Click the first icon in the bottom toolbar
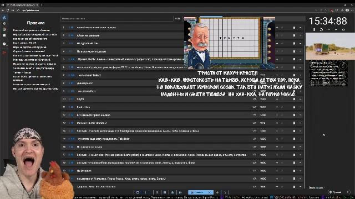Viewport: 355px width, 199px height. 138,192
